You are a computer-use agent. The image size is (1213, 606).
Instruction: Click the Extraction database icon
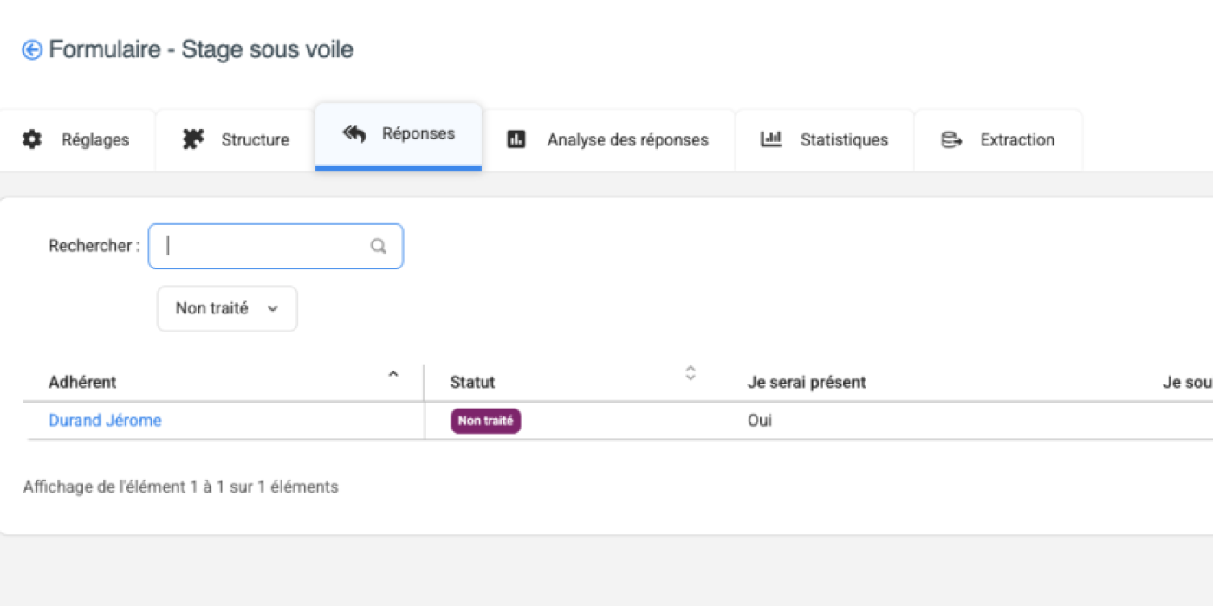pyautogui.click(x=951, y=139)
